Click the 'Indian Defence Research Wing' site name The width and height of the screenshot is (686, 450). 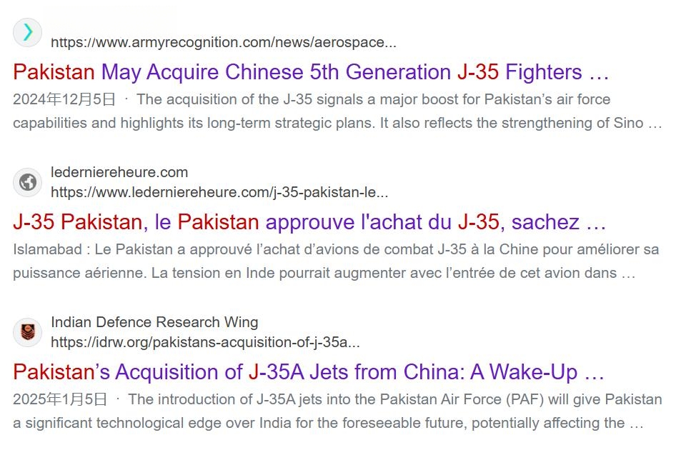tap(154, 322)
